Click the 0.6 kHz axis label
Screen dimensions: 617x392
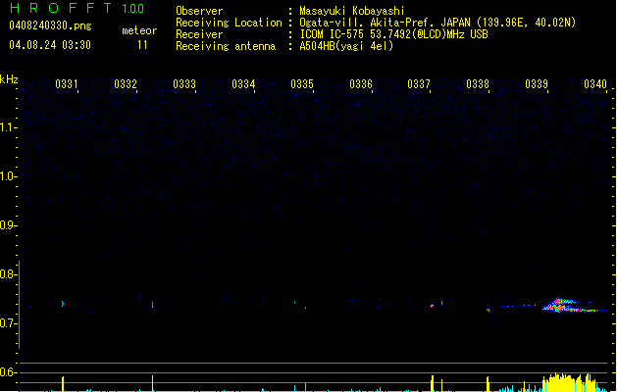8,372
